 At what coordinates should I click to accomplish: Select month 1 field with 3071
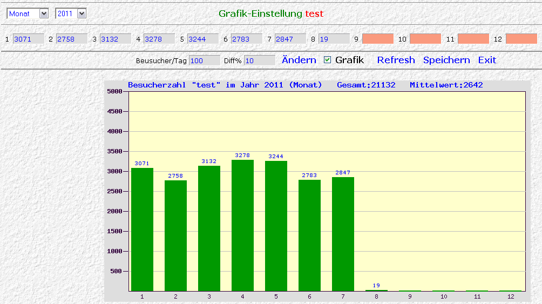pos(29,39)
